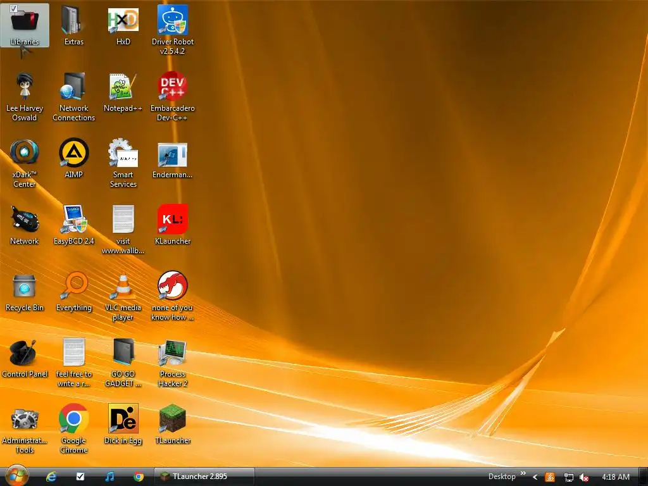The image size is (648, 486).
Task: Select the Embarcadero Dev-C++ shortcut
Action: tap(173, 97)
